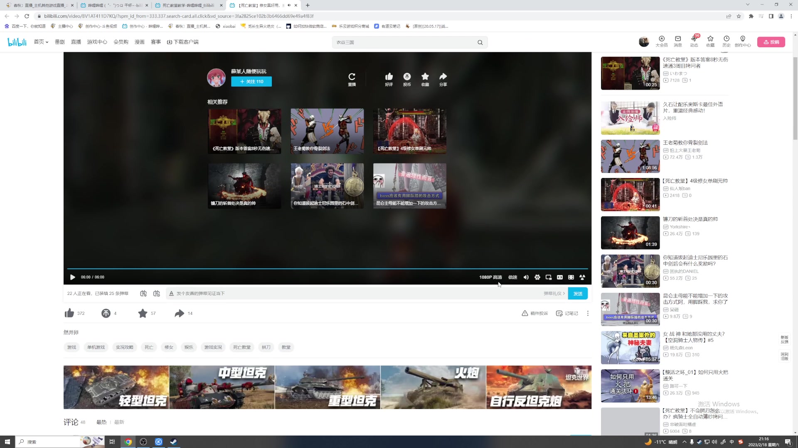The width and height of the screenshot is (798, 448).
Task: Open Chrome's three-dot menu
Action: [791, 16]
